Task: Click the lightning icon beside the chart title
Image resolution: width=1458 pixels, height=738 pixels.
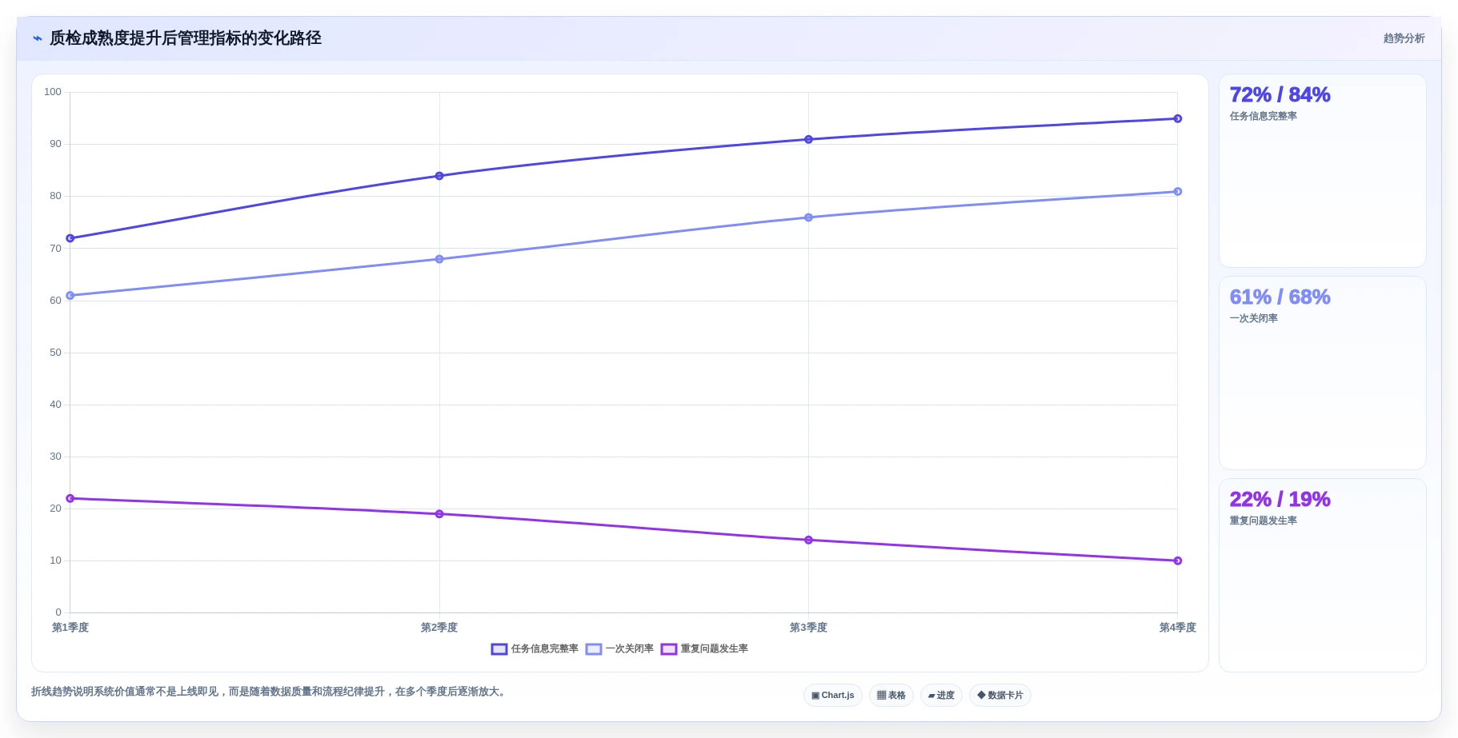Action: pos(38,38)
